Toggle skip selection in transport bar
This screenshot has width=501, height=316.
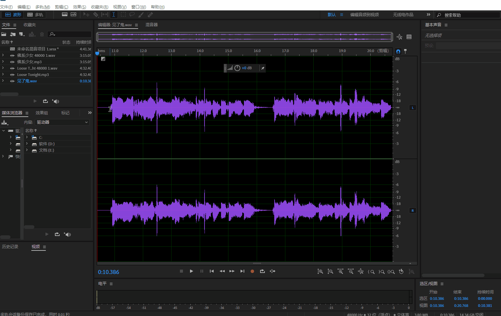273,271
